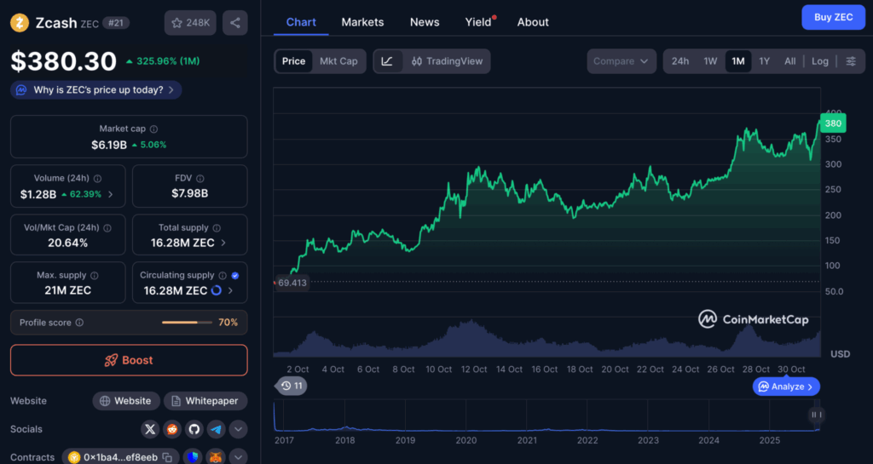Click the share icon next to watchlist
Image resolution: width=873 pixels, height=464 pixels.
pyautogui.click(x=235, y=23)
